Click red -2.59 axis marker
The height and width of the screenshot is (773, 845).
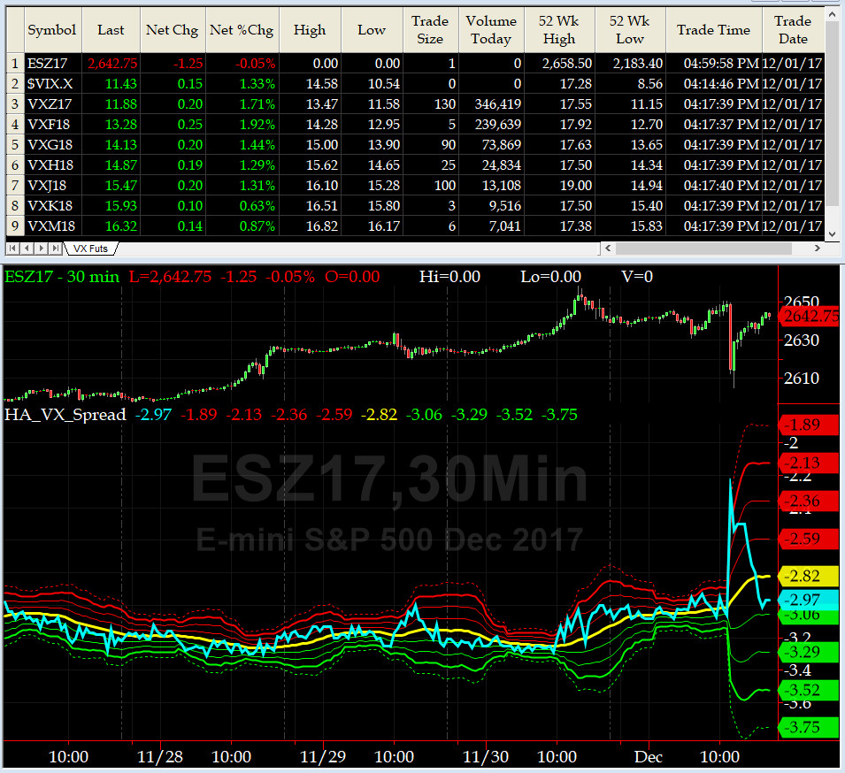(809, 539)
